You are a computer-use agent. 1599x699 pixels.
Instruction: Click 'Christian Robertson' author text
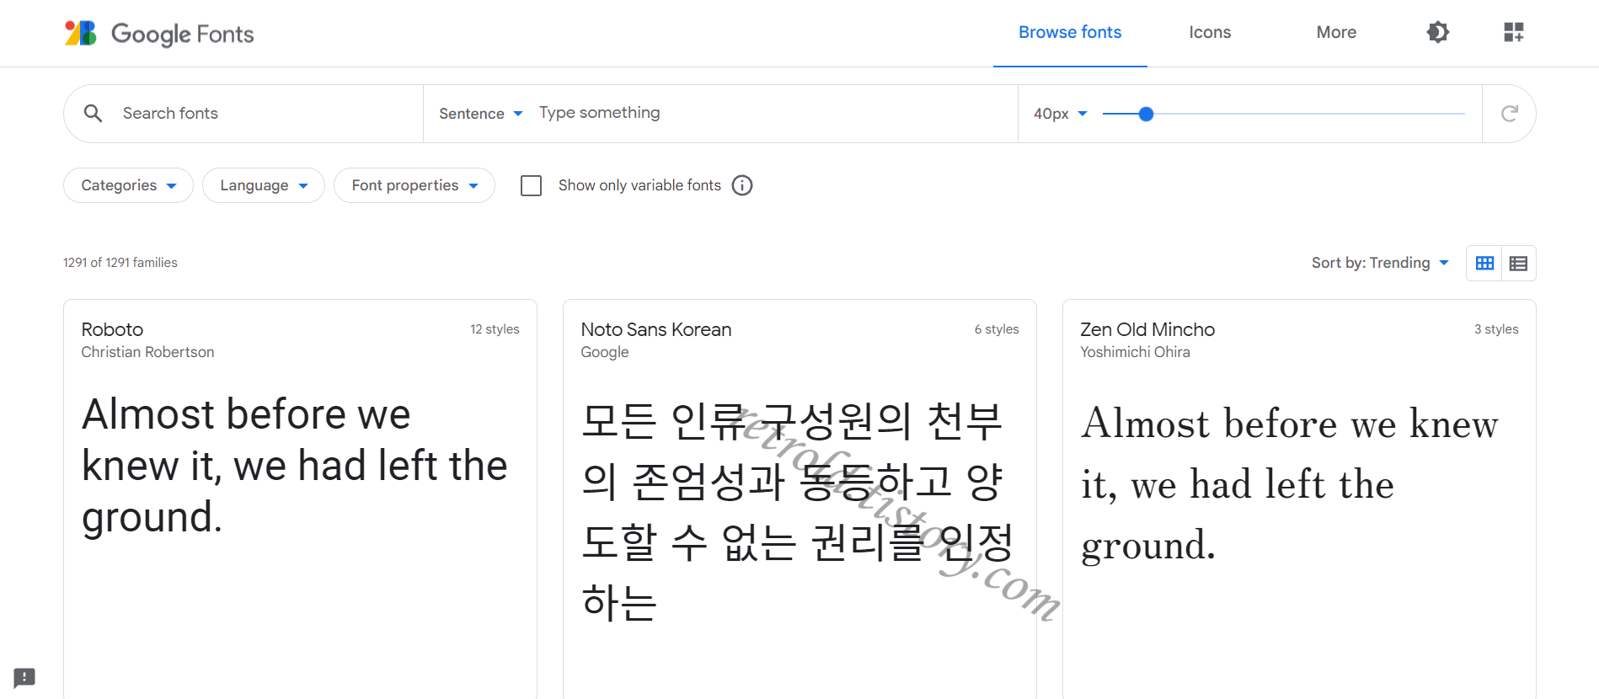click(147, 352)
